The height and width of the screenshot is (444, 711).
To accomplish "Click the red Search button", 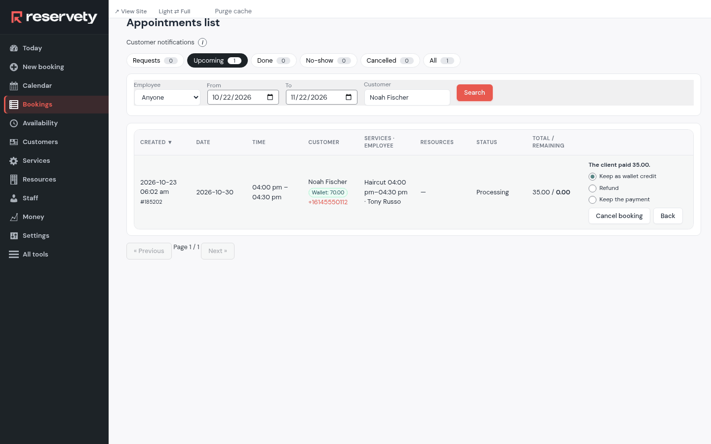I will (474, 93).
